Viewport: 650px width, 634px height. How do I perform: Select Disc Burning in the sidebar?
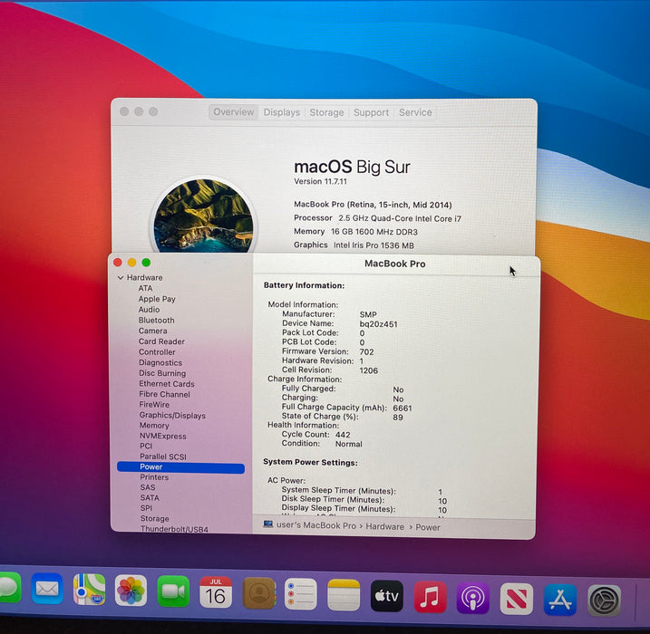[x=162, y=373]
